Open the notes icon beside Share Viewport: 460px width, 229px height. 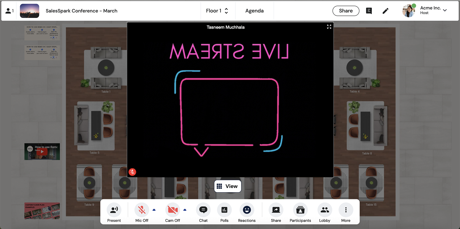click(x=369, y=11)
